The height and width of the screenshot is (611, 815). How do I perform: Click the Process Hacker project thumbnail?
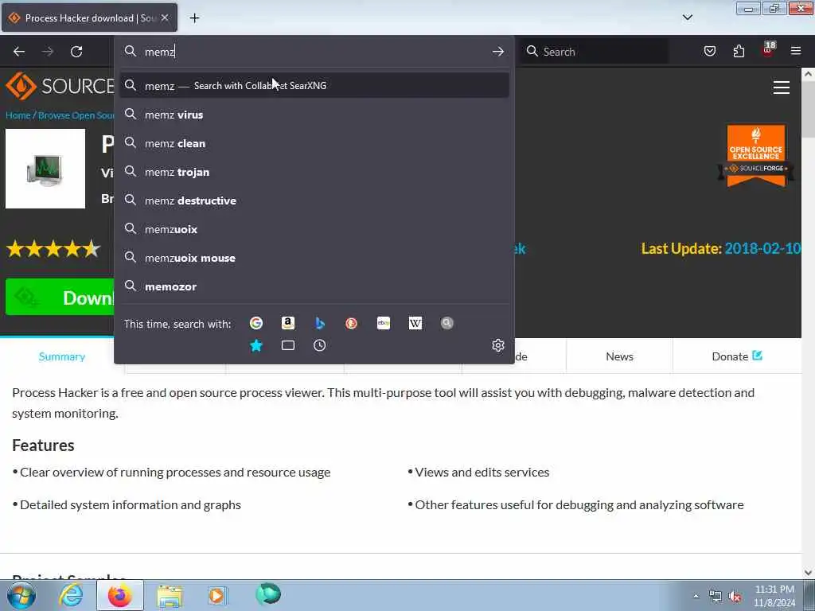(45, 169)
